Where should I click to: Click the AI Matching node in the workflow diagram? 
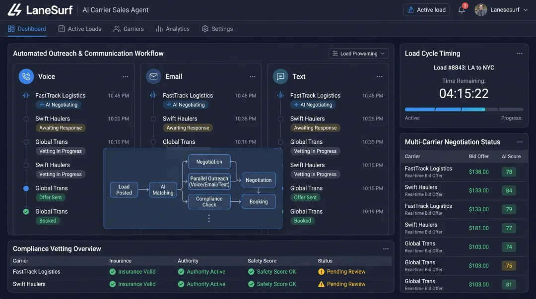[163, 189]
